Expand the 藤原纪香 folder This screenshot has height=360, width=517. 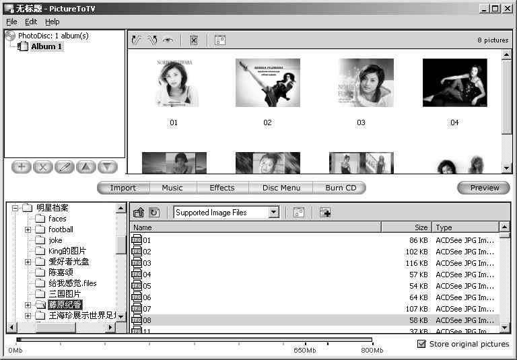click(x=28, y=305)
